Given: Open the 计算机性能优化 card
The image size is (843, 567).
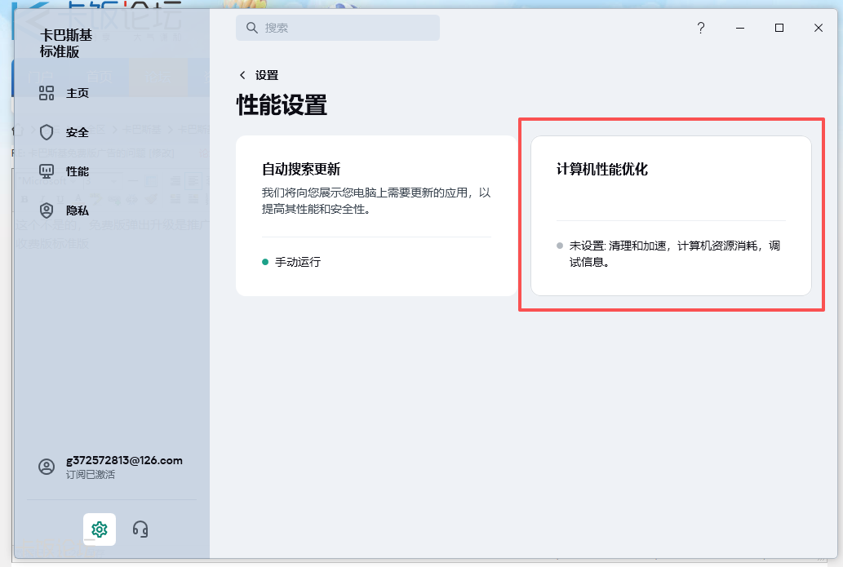Looking at the screenshot, I should 671,216.
